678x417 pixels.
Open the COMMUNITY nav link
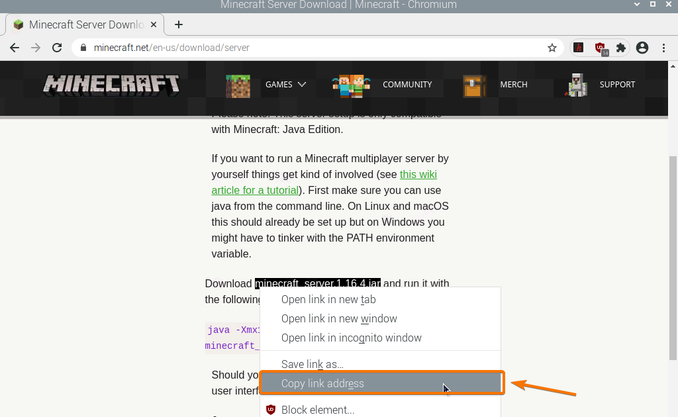[407, 84]
